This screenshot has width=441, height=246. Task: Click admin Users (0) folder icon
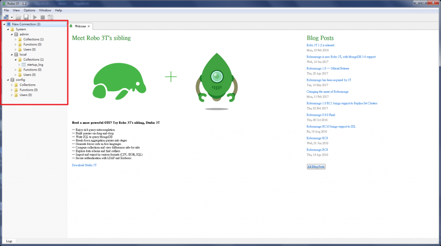pos(20,49)
